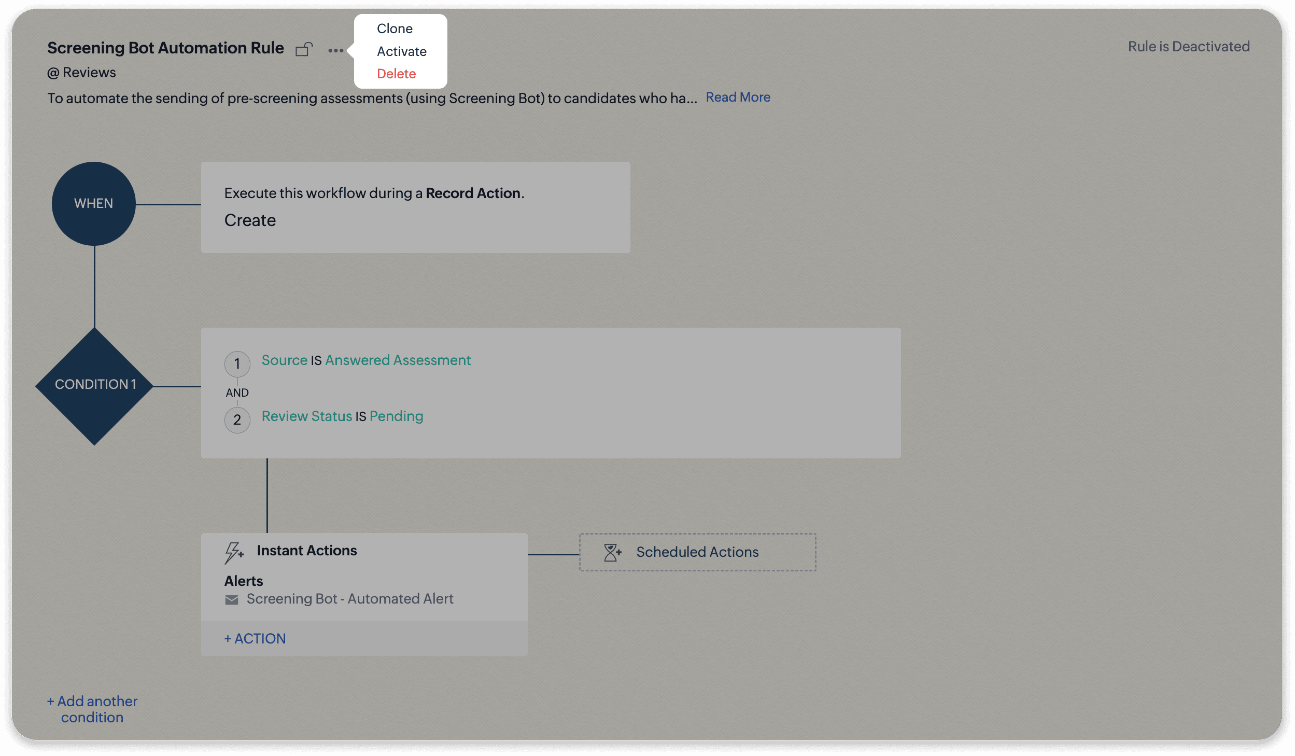Image resolution: width=1295 pixels, height=756 pixels.
Task: Click the Instant Actions lightning icon
Action: point(233,552)
